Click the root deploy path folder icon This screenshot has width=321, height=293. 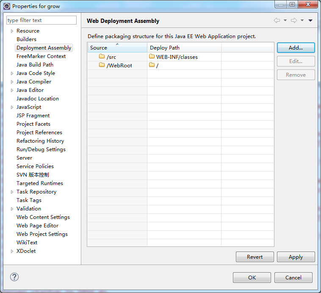(152, 65)
